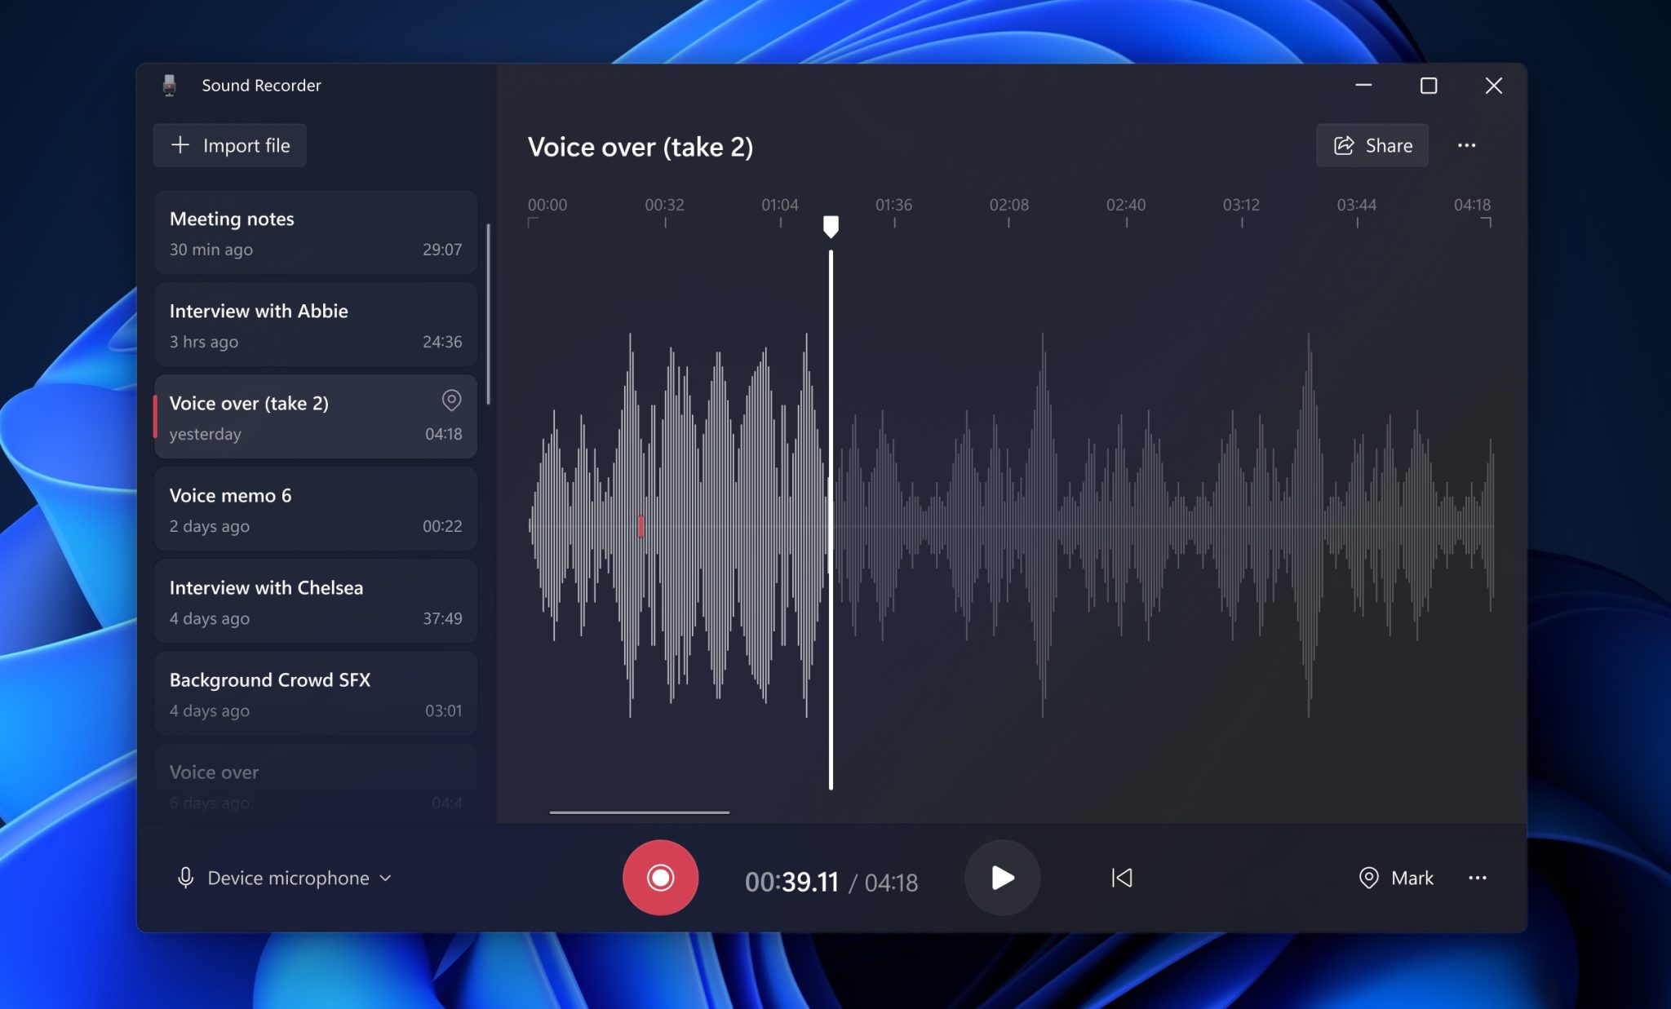This screenshot has height=1009, width=1671.
Task: Click the Sound Recorder app icon in the title bar
Action: (169, 85)
